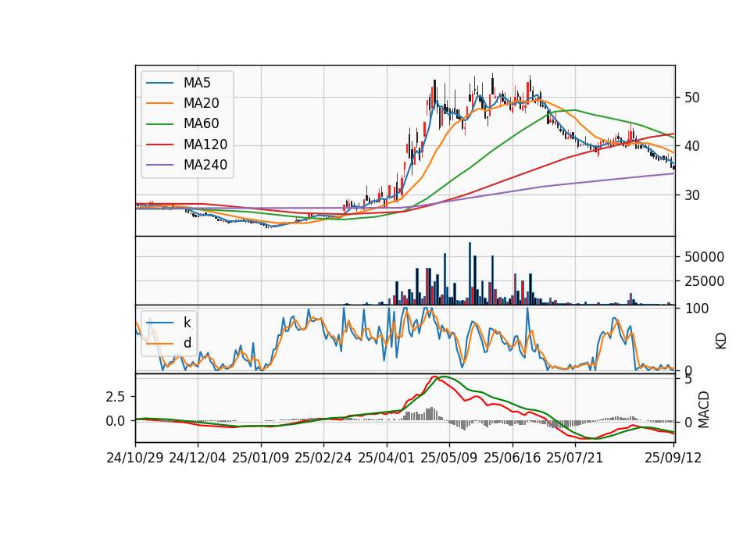Click the 25/01/09 date axis label

point(261,458)
